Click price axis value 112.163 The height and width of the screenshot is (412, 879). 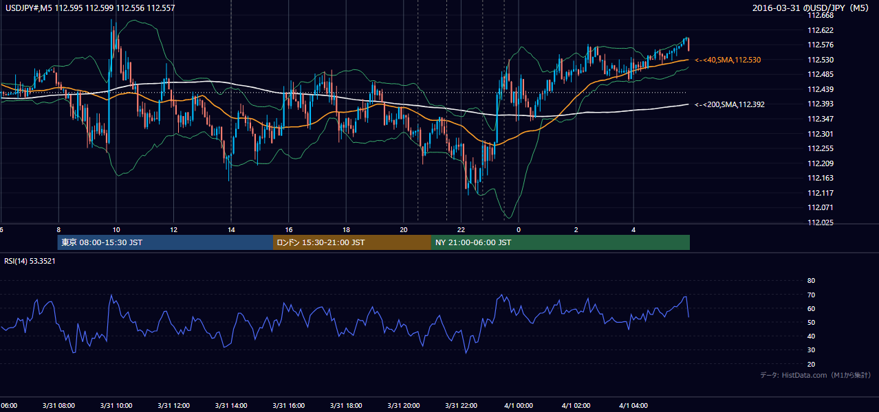coord(821,178)
